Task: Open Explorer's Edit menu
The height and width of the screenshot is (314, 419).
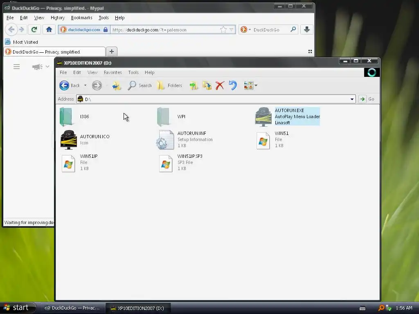Action: (x=77, y=72)
